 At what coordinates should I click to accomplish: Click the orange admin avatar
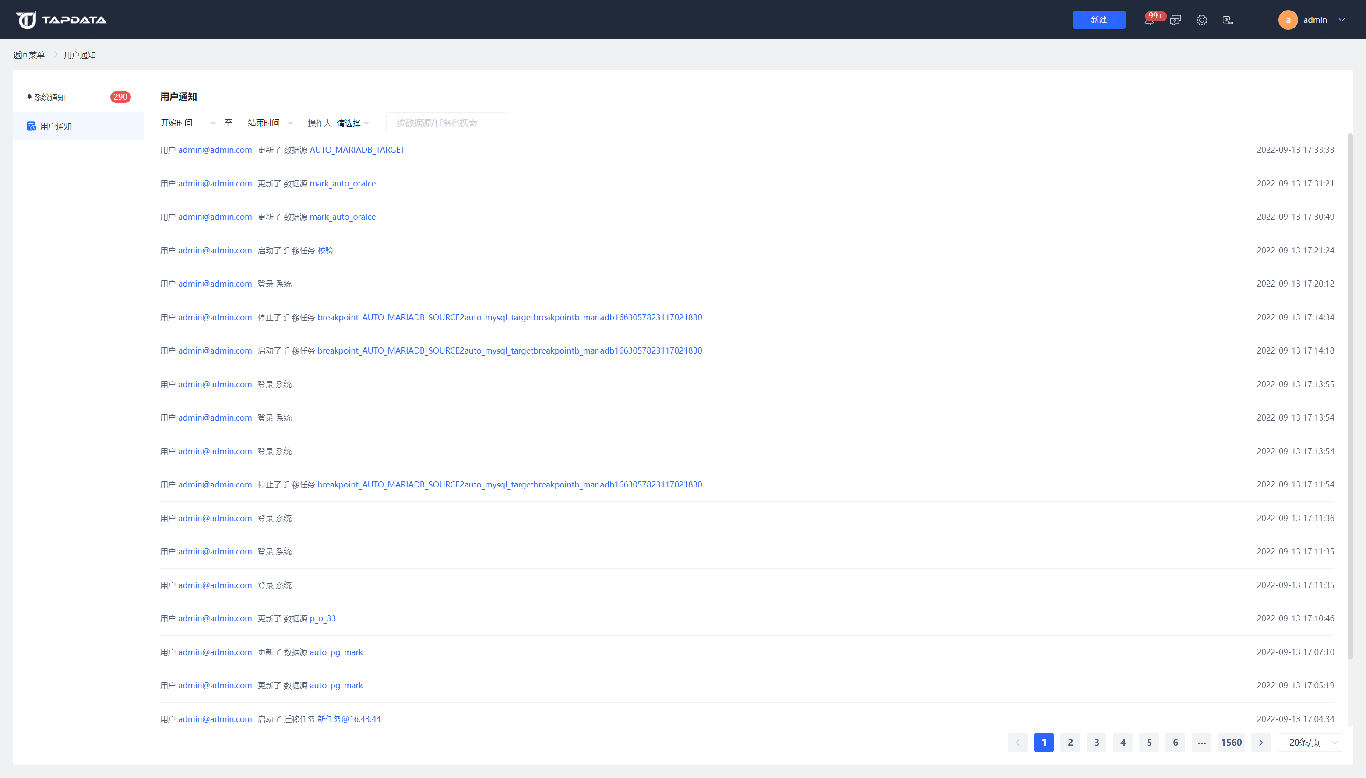pyautogui.click(x=1287, y=20)
